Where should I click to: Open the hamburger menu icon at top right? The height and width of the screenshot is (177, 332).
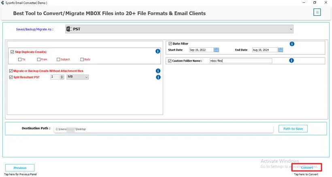coord(317,12)
